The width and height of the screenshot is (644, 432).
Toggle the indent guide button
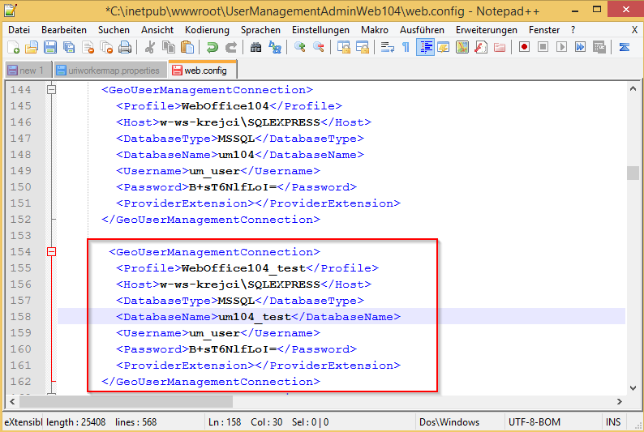pos(425,47)
